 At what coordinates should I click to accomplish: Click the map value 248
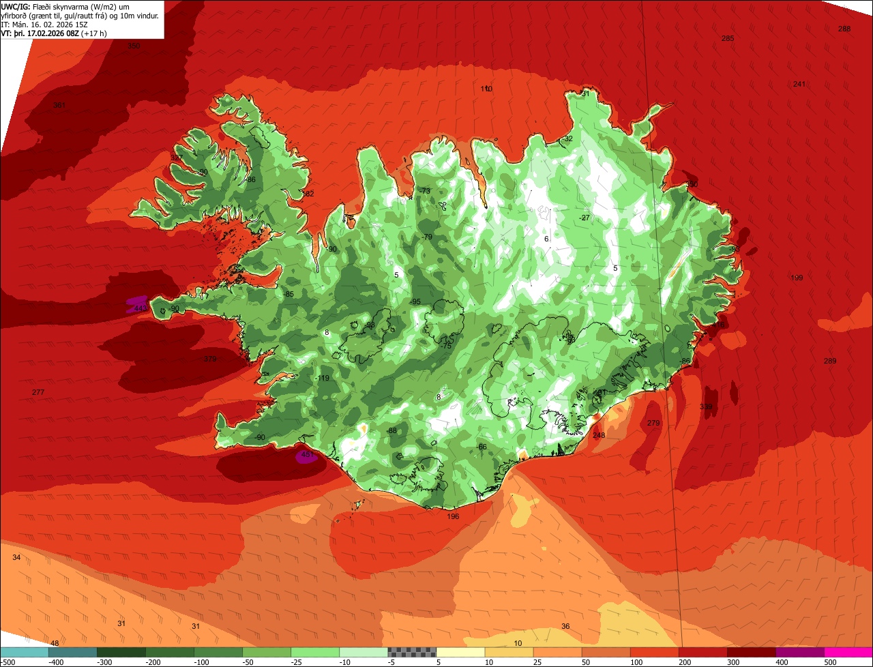pos(599,435)
